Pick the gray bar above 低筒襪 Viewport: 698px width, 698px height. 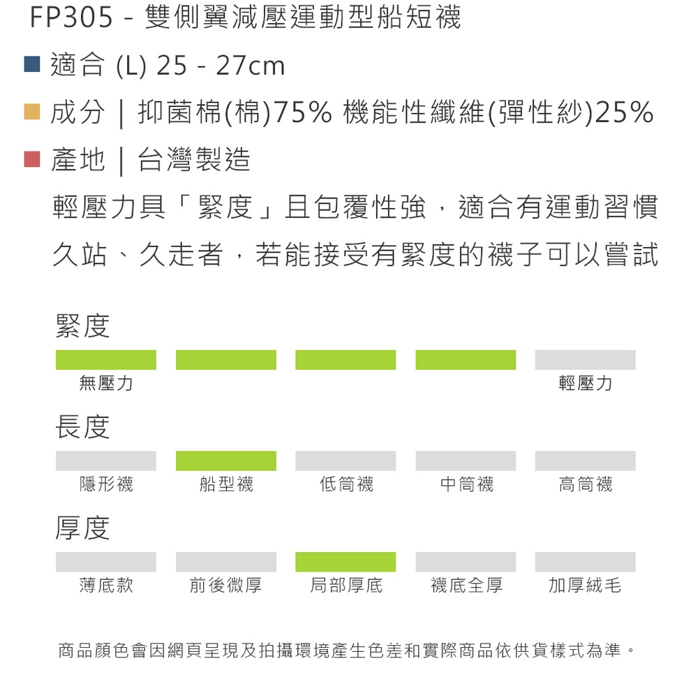coord(346,461)
